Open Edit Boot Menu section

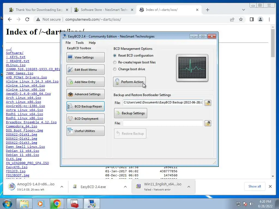click(x=85, y=69)
